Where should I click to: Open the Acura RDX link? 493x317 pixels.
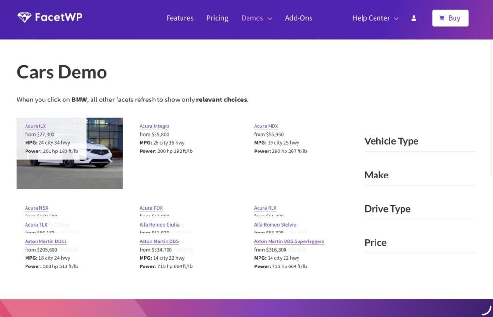pyautogui.click(x=151, y=208)
